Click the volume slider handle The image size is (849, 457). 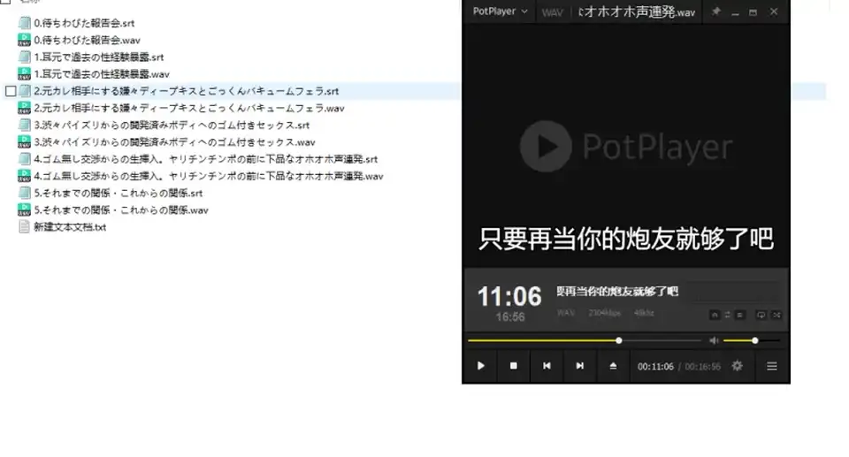(x=754, y=340)
